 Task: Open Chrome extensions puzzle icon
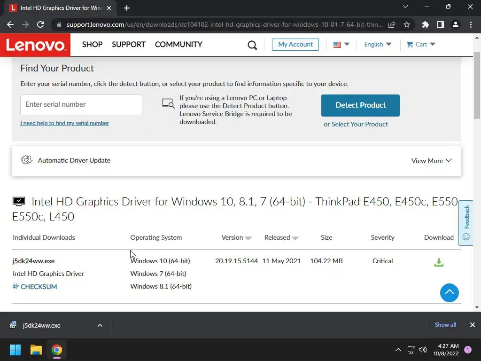[x=426, y=24]
